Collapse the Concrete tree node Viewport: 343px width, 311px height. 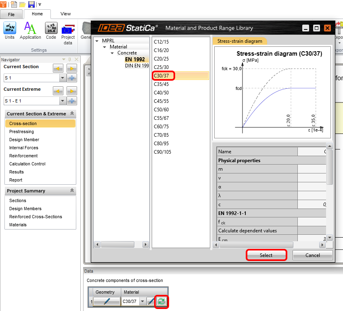click(x=113, y=53)
